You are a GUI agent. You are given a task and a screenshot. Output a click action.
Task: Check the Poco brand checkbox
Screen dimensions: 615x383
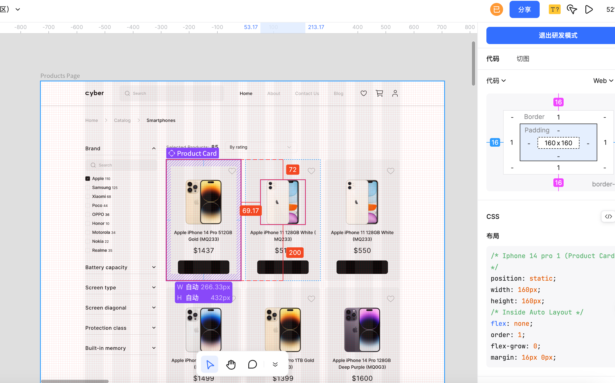pos(87,205)
